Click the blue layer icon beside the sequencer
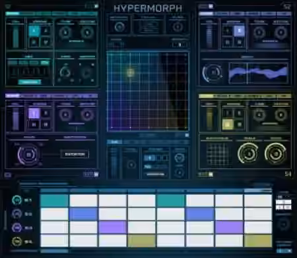Viewport: 297px width, 258px height. pos(16,214)
